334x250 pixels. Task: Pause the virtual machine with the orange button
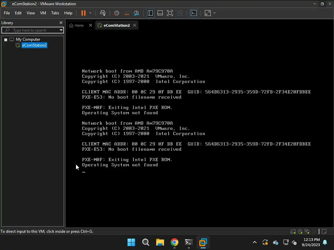coord(83,13)
